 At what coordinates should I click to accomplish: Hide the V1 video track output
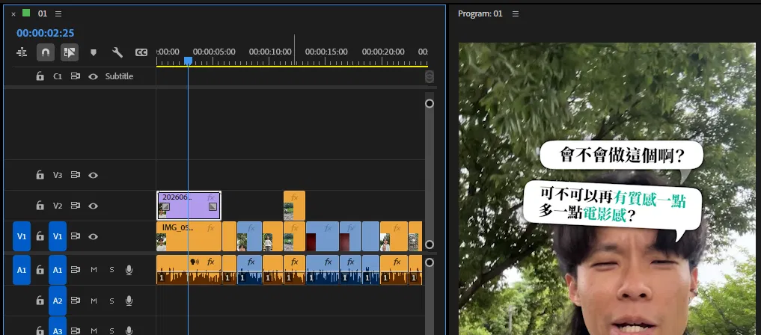[x=94, y=236]
